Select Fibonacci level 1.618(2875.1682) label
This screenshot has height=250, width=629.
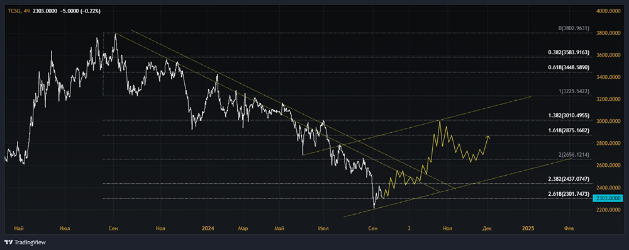[569, 131]
